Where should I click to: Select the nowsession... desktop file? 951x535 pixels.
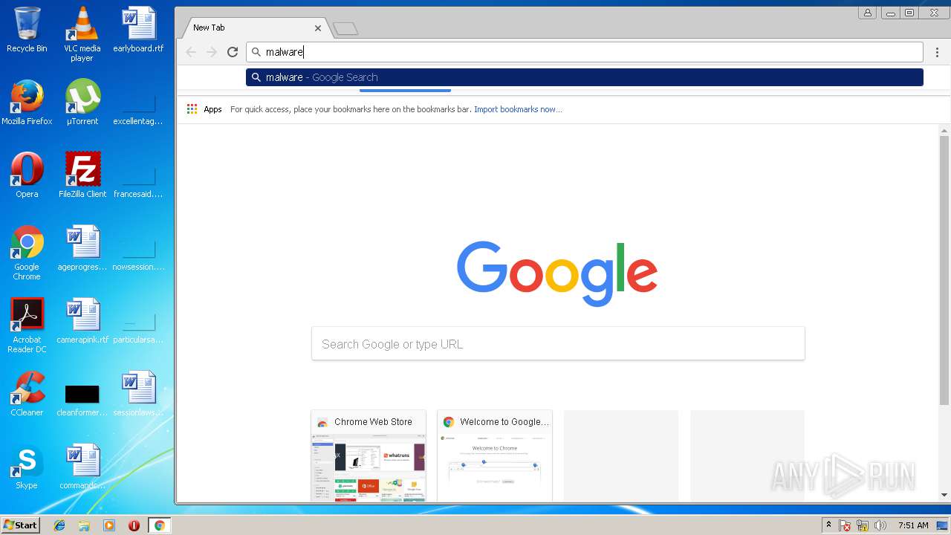click(138, 254)
